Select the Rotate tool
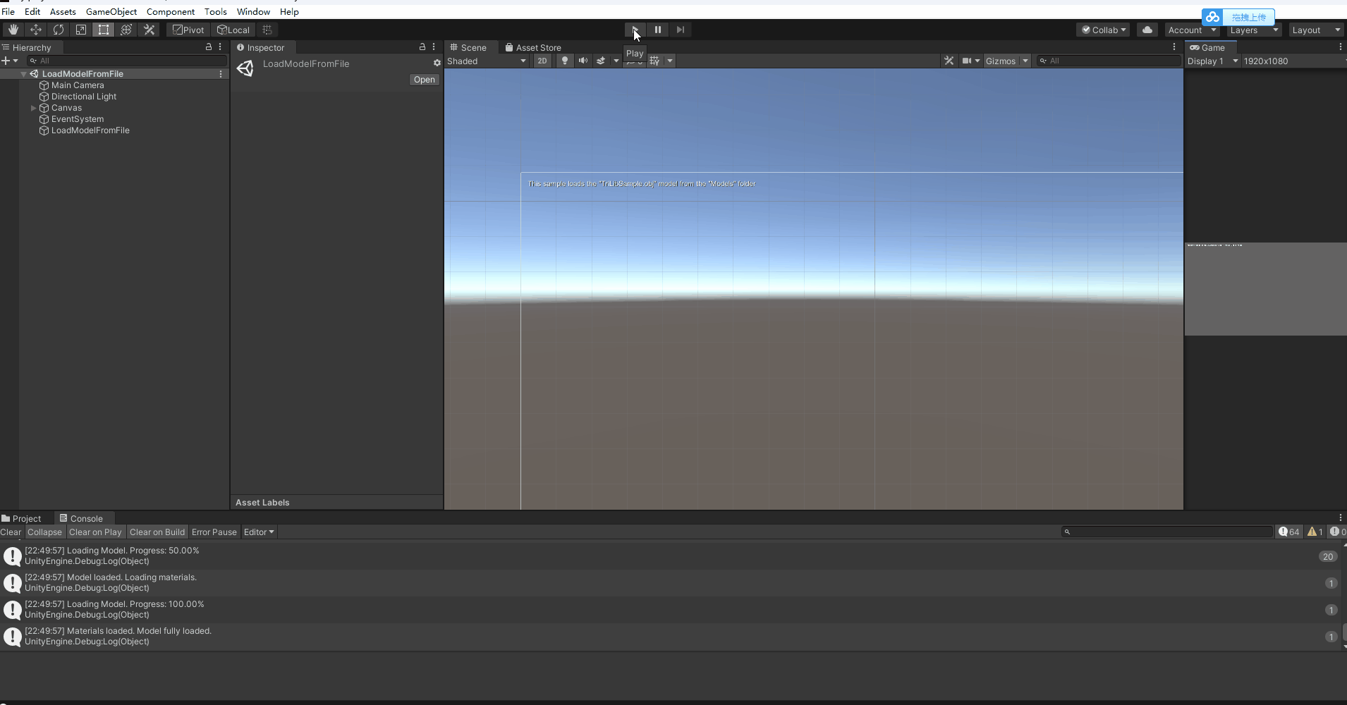 pyautogui.click(x=59, y=30)
